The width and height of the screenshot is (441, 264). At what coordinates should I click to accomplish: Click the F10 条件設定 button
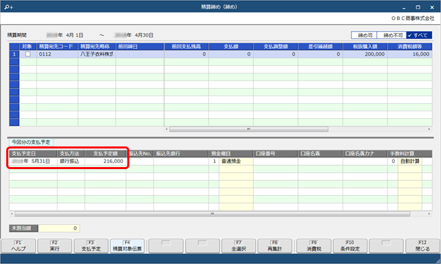[x=350, y=246]
